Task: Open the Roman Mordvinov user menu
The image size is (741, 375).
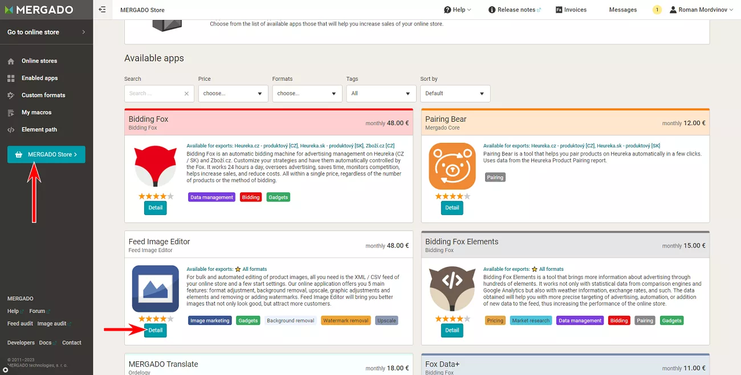Action: coord(702,10)
